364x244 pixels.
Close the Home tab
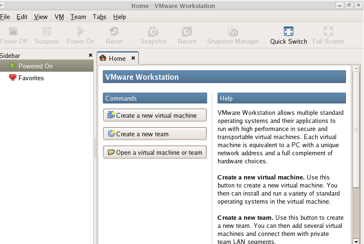(x=133, y=58)
